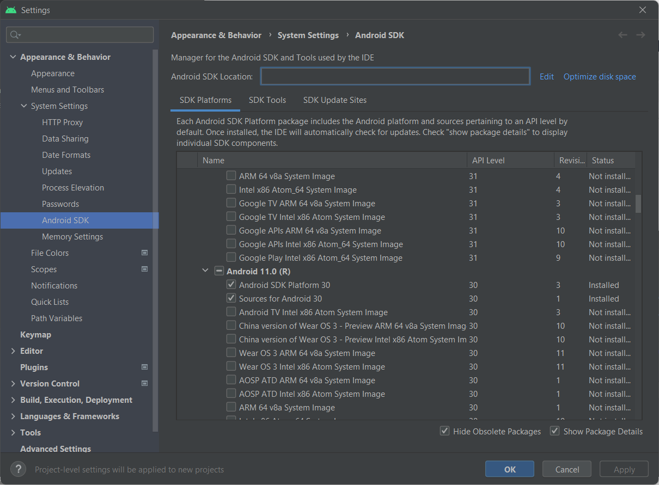Select the Data Sharing tree item
Viewport: 659px width, 485px height.
coord(65,138)
